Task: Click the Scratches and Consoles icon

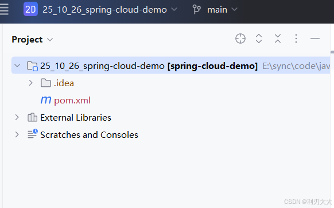Action: 33,133
